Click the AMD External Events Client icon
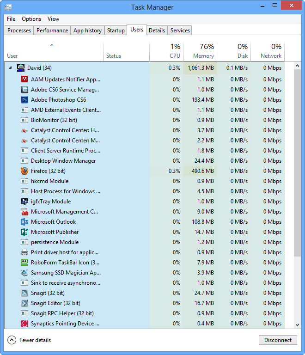 [24, 110]
